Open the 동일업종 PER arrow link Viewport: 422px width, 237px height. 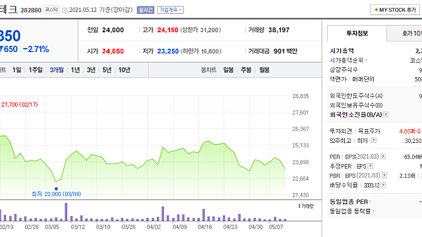pos(370,201)
